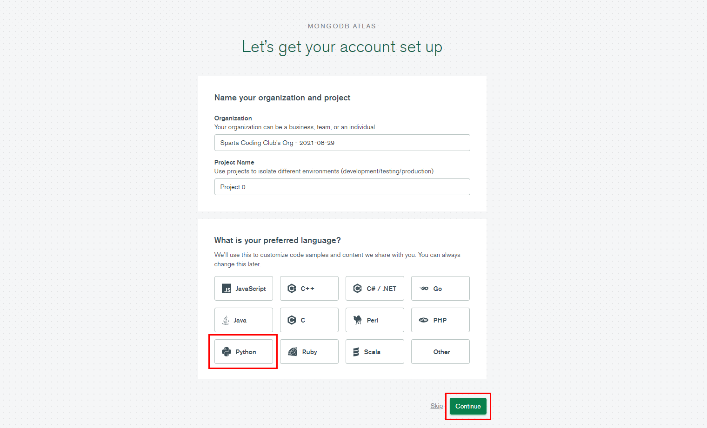707x428 pixels.
Task: Skip the account setup step
Action: pos(436,406)
